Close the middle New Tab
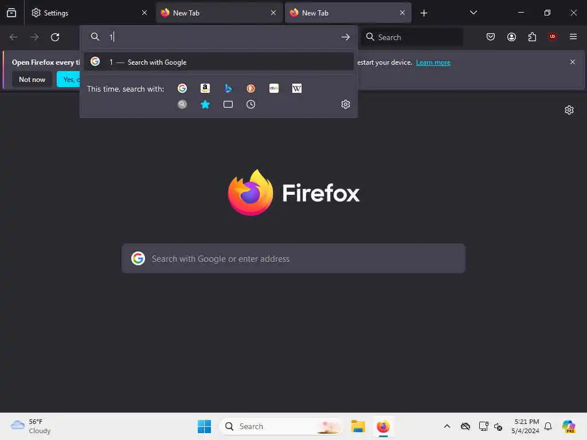This screenshot has height=440, width=587. [273, 13]
